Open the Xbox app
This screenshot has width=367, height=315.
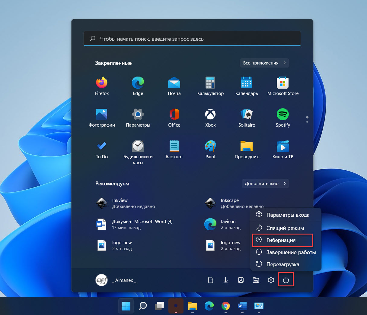[210, 118]
